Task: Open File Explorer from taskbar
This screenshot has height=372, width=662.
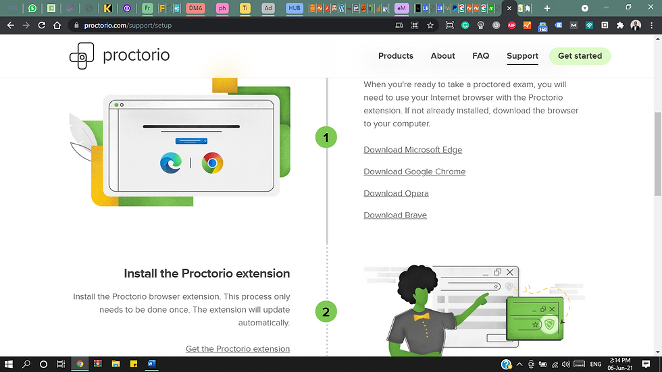Action: (116, 364)
